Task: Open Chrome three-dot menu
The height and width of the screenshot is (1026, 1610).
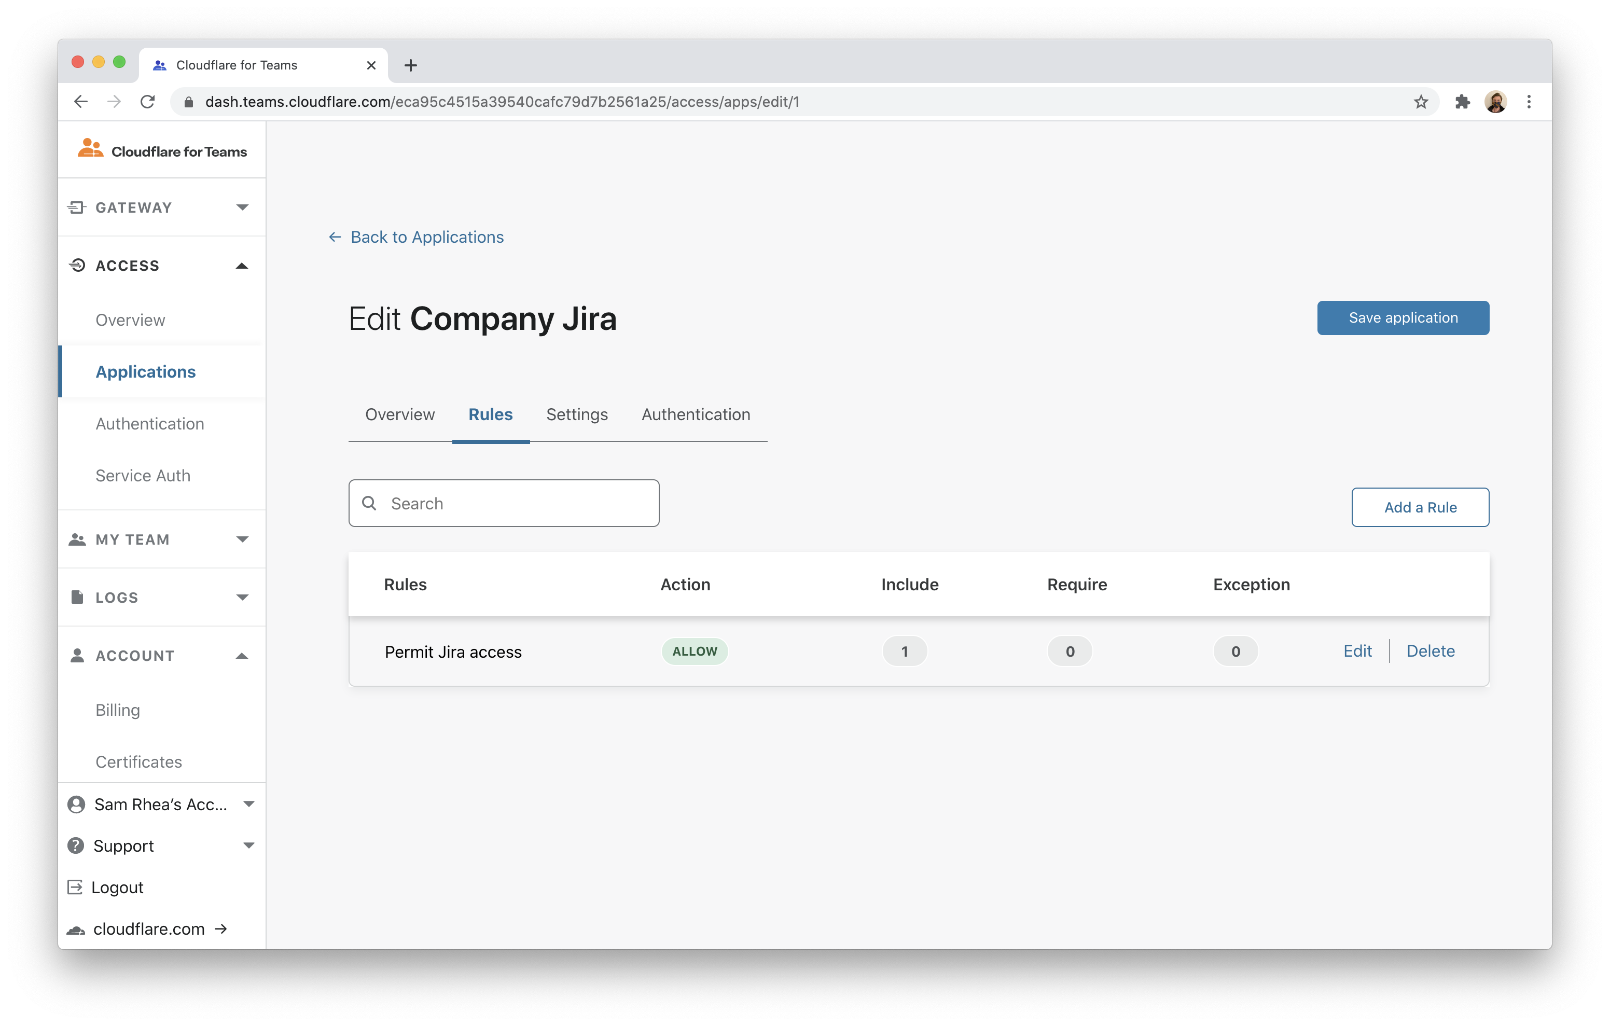Action: pos(1529,102)
